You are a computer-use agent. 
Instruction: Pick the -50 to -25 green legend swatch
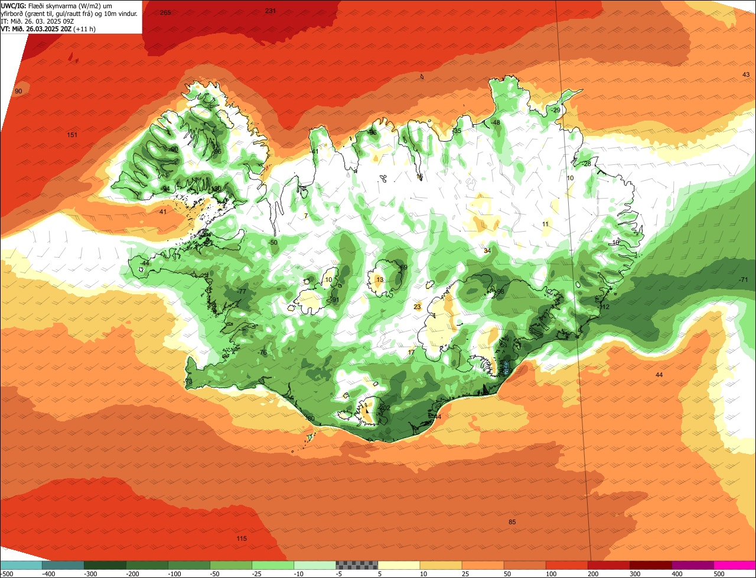coord(231,565)
